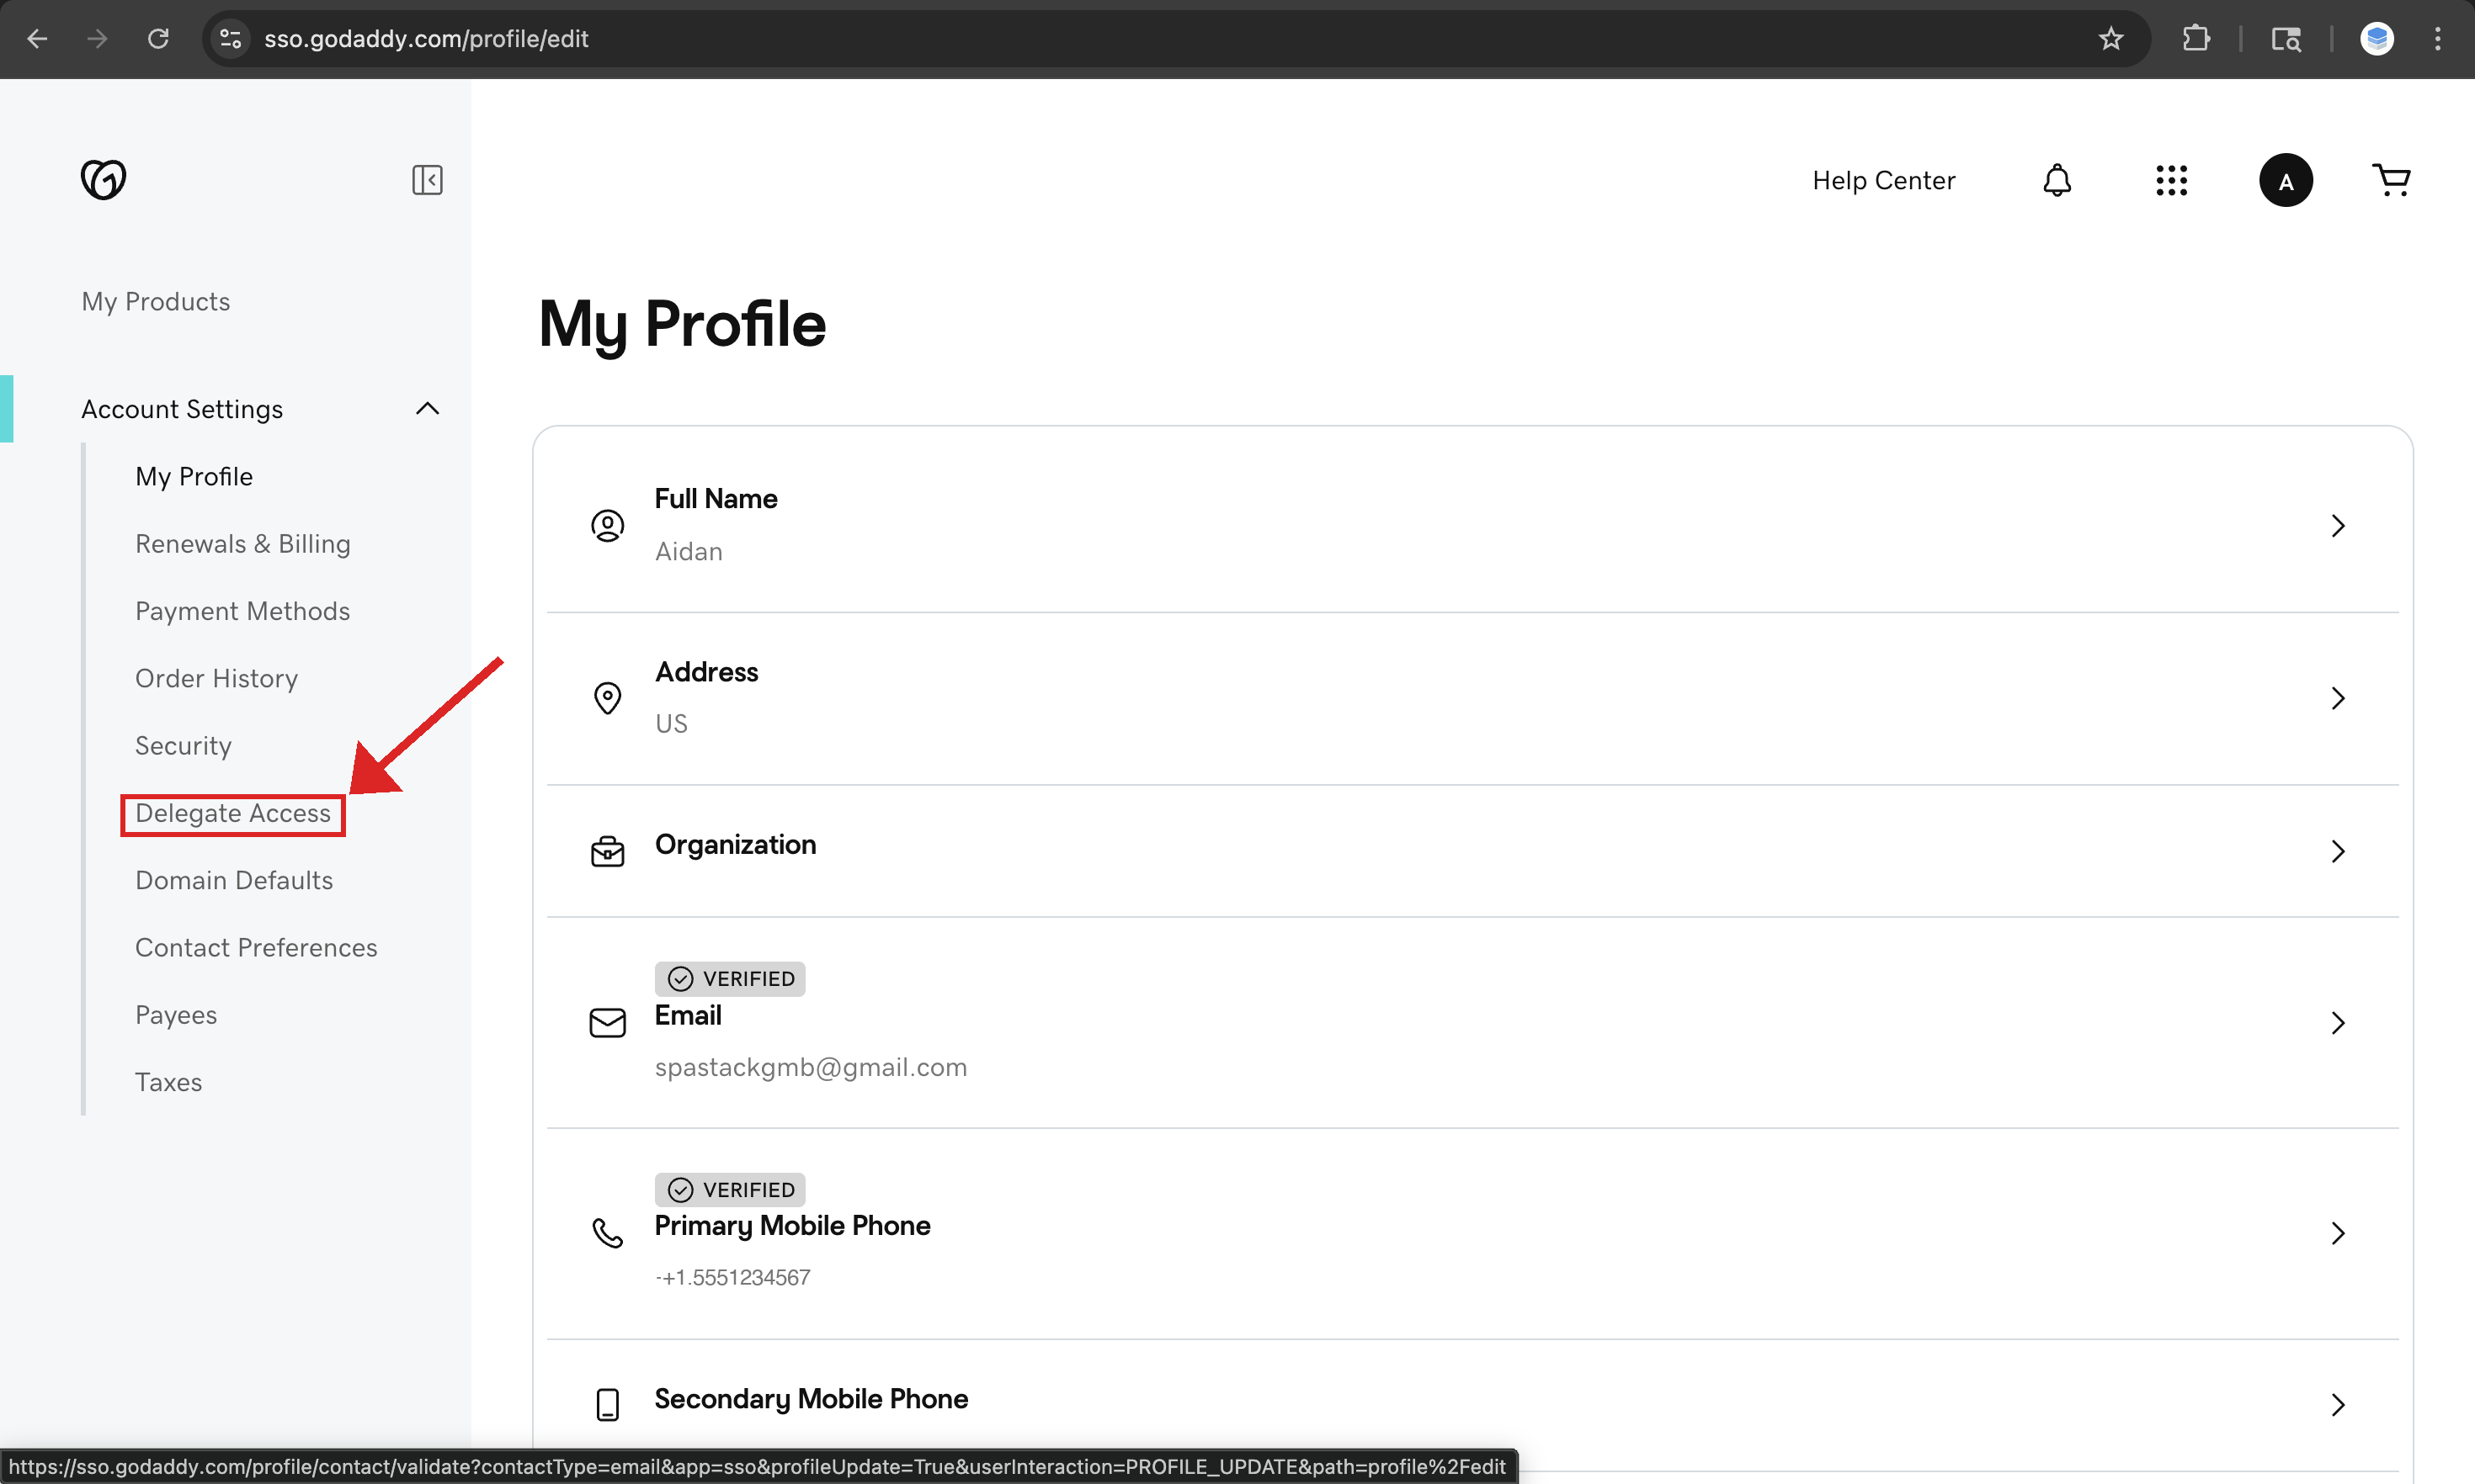The height and width of the screenshot is (1484, 2475).
Task: Click the Full Name profile icon
Action: (607, 525)
